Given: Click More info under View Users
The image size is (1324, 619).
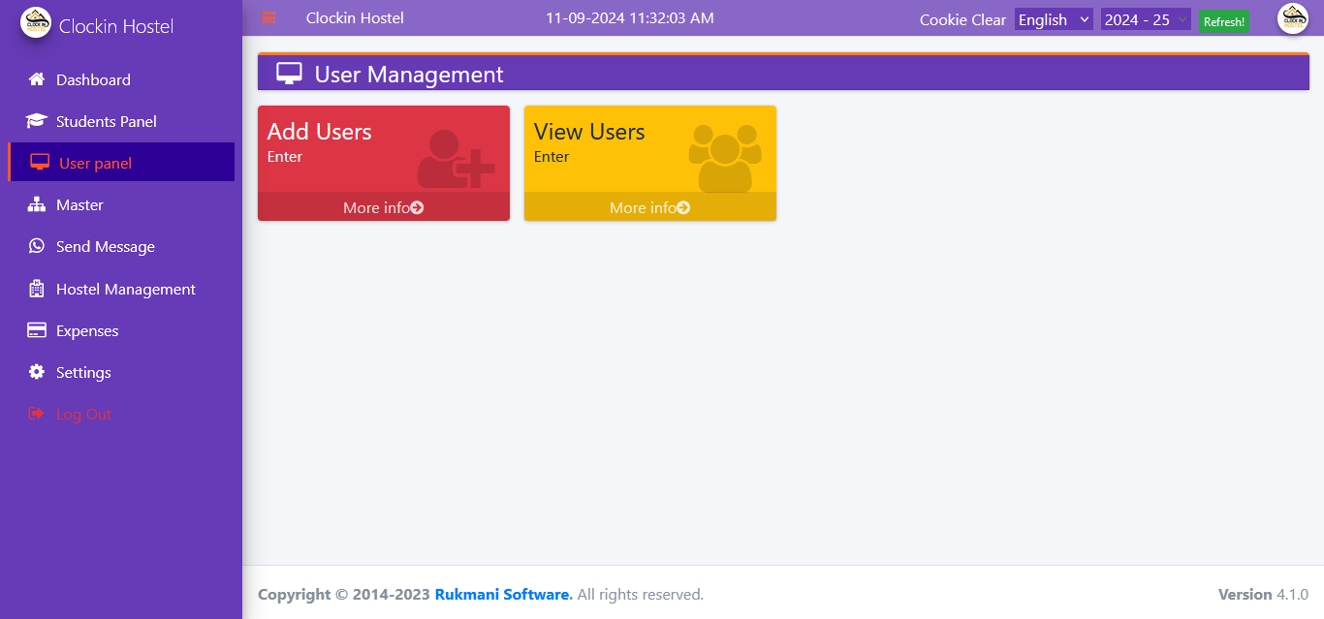Looking at the screenshot, I should pos(649,207).
